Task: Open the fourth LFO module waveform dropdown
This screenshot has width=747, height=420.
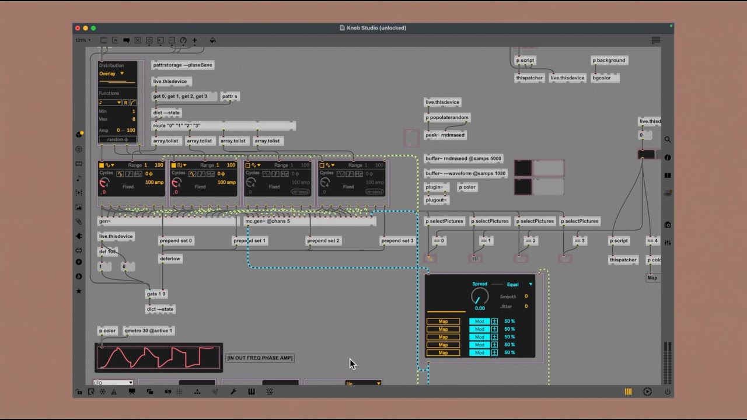Action: pyautogui.click(x=330, y=165)
